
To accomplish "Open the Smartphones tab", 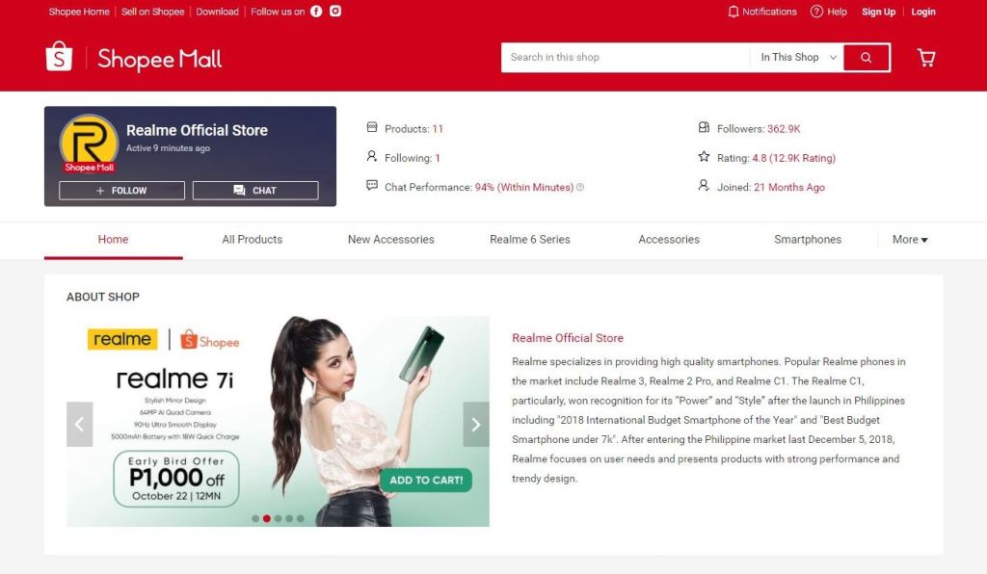I will 808,240.
